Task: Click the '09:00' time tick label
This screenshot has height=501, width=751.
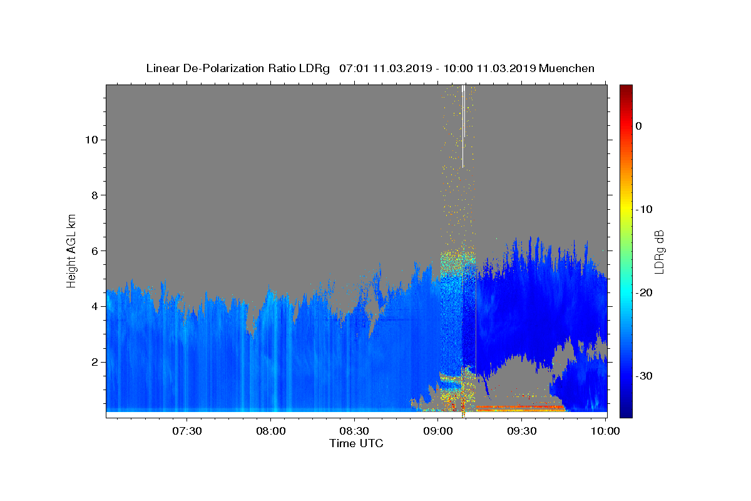Action: click(438, 431)
